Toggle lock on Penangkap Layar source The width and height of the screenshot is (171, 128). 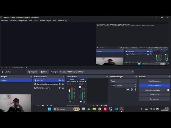[63, 88]
